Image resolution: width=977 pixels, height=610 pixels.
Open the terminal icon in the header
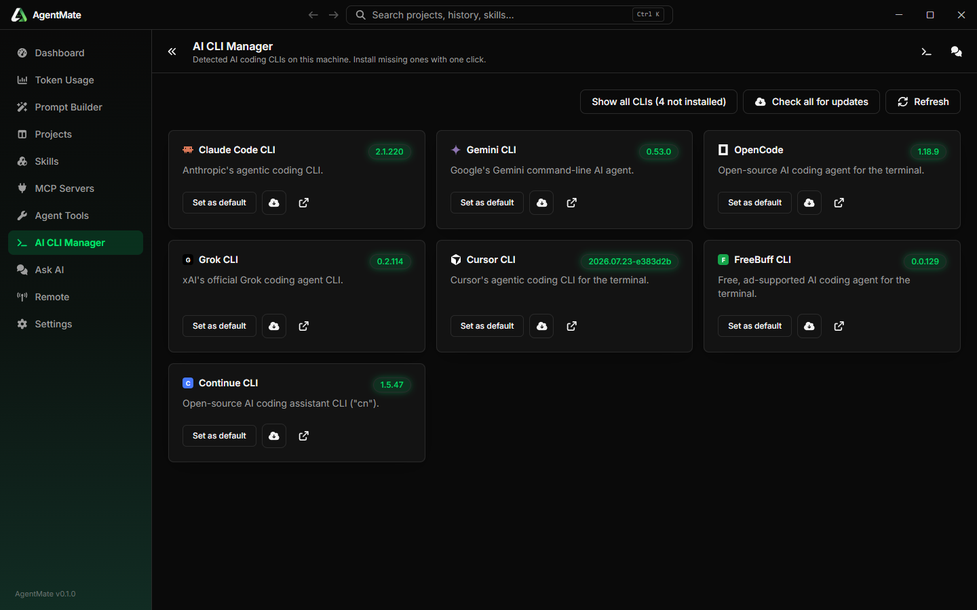pos(926,52)
